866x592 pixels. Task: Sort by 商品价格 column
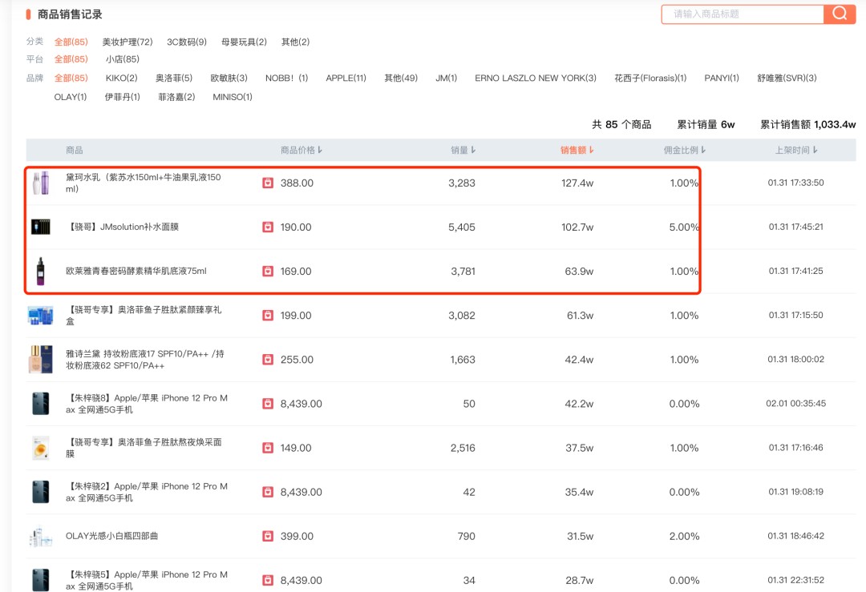click(x=301, y=150)
